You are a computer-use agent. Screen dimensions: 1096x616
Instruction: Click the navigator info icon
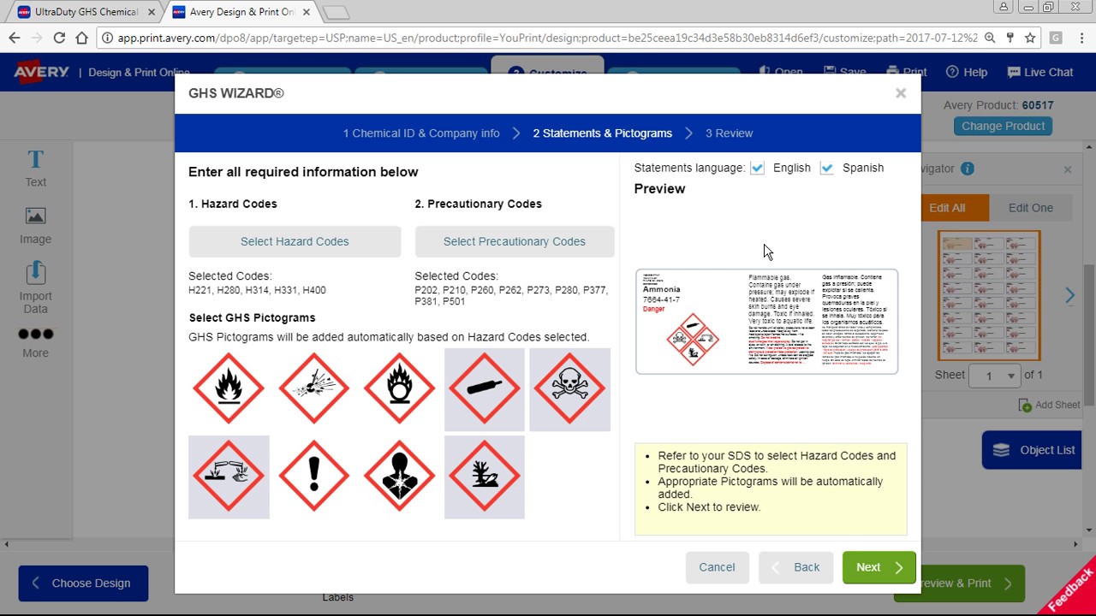[x=968, y=169]
